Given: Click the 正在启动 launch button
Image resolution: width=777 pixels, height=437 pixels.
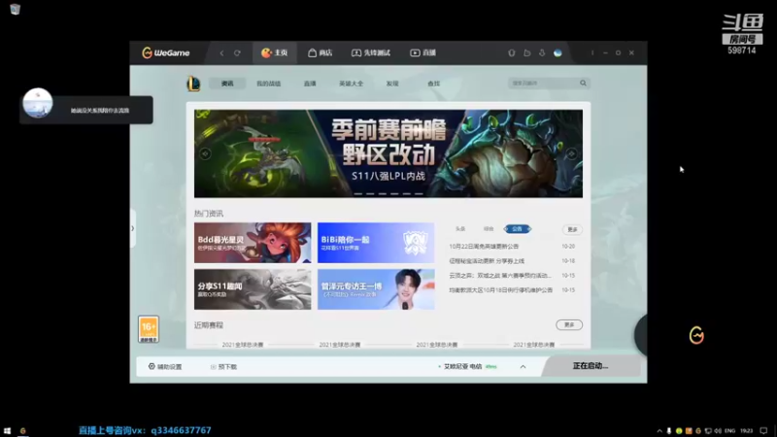Looking at the screenshot, I should (591, 366).
